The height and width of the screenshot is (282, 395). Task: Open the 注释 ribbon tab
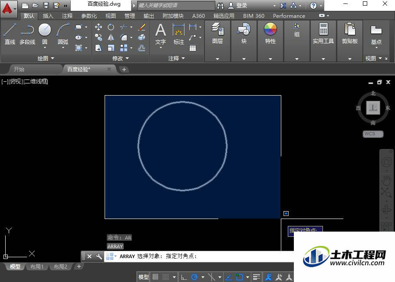[x=67, y=16]
